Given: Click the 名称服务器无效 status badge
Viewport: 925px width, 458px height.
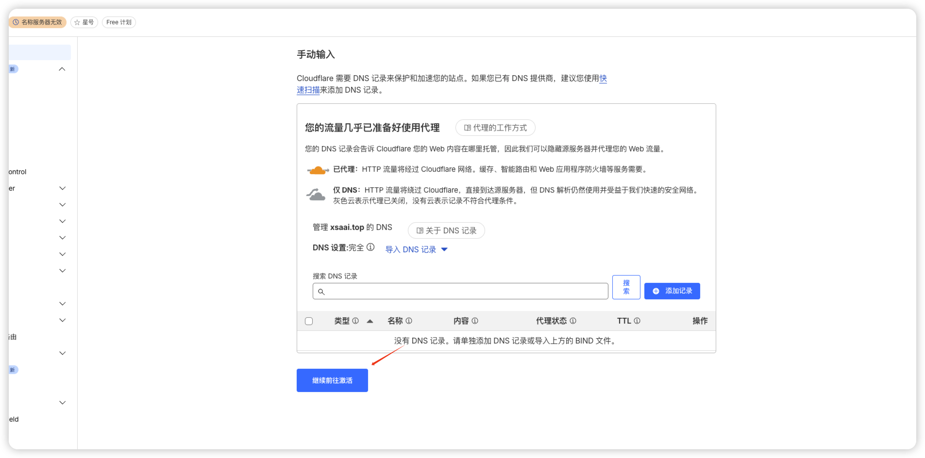Looking at the screenshot, I should (37, 22).
